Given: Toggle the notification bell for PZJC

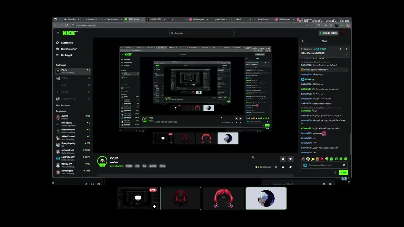Looking at the screenshot, I should click(x=283, y=159).
